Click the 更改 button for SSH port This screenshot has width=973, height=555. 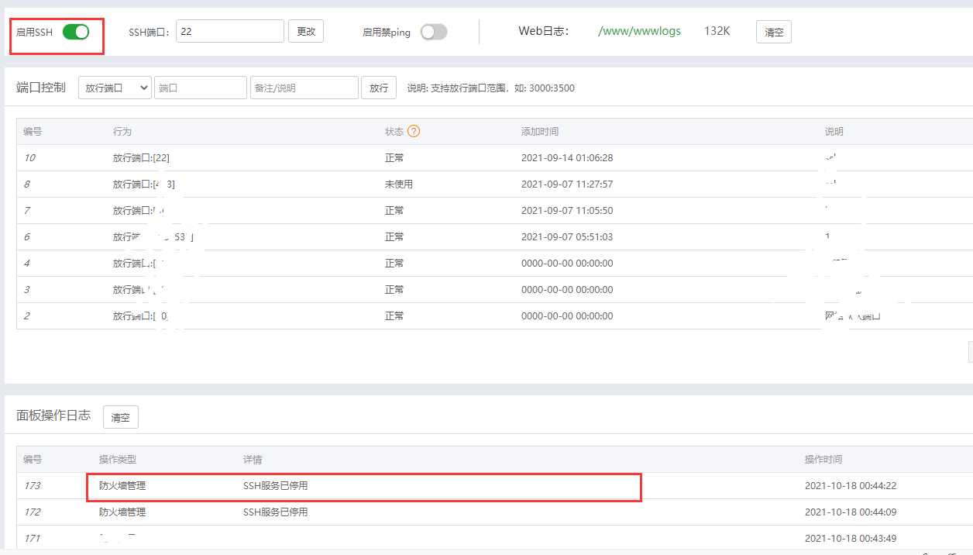point(306,31)
